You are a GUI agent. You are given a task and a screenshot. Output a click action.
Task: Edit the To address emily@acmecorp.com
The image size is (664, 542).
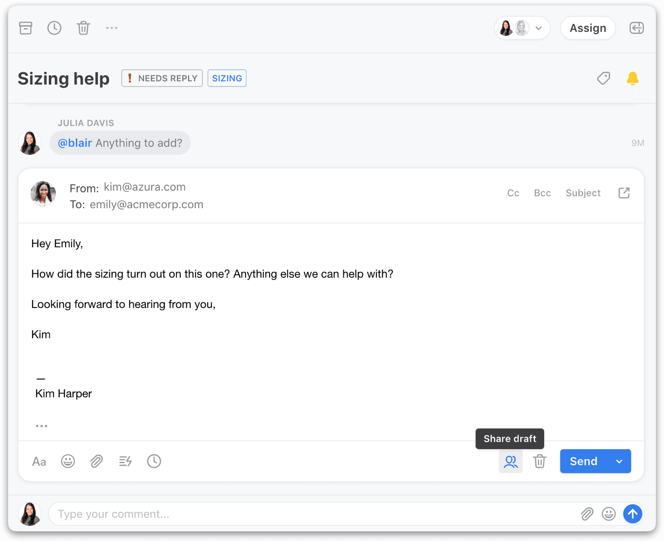tap(146, 205)
